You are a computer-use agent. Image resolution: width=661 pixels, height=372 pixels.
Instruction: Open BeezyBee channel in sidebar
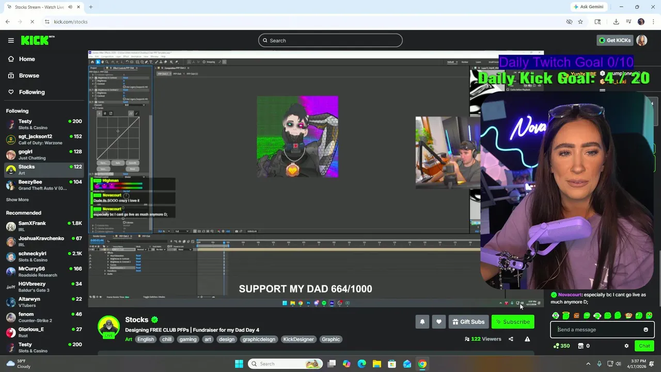click(x=44, y=185)
